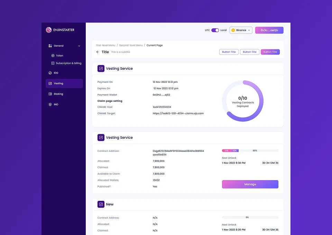The width and height of the screenshot is (332, 235).
Task: Click the back arrow next to Title
Action: [x=98, y=52]
